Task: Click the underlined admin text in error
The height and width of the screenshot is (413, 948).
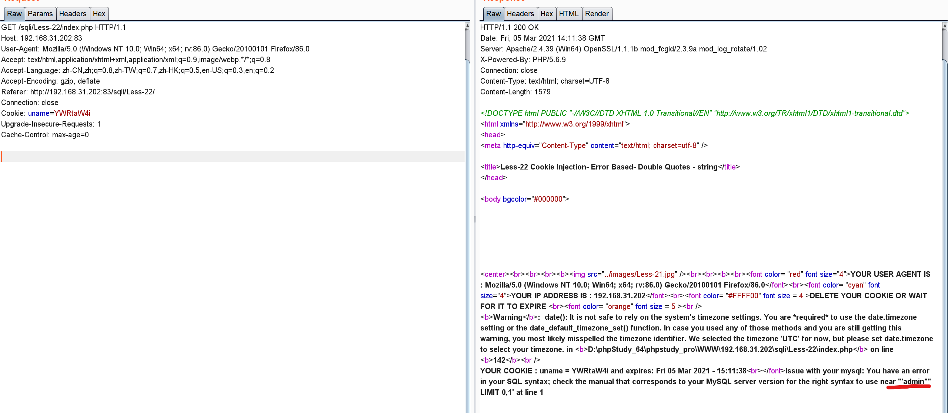Action: point(914,382)
